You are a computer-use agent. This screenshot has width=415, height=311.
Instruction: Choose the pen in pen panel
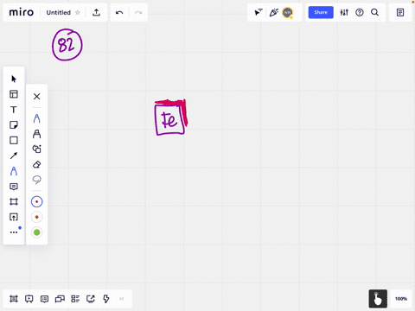pyautogui.click(x=36, y=118)
